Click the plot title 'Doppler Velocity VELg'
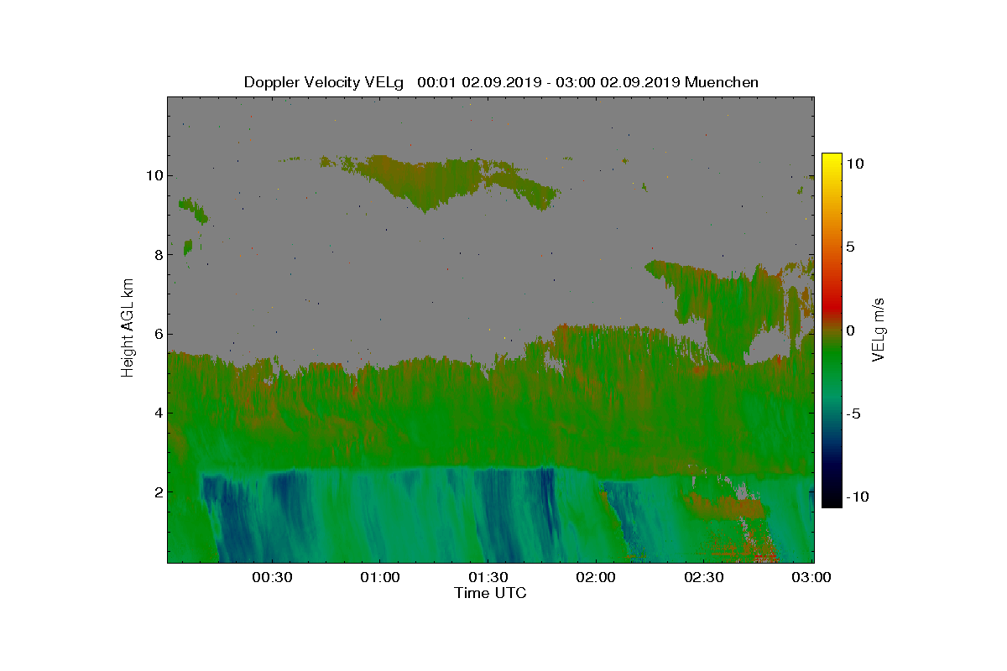 pos(323,82)
